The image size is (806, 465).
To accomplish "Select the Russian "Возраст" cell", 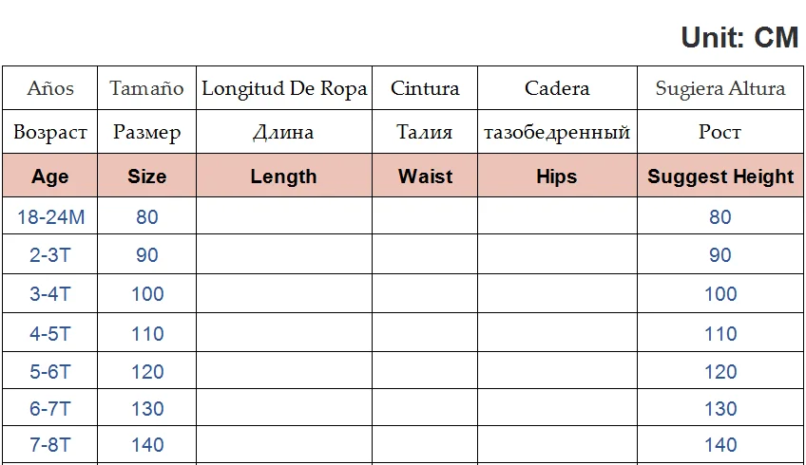I will (50, 132).
